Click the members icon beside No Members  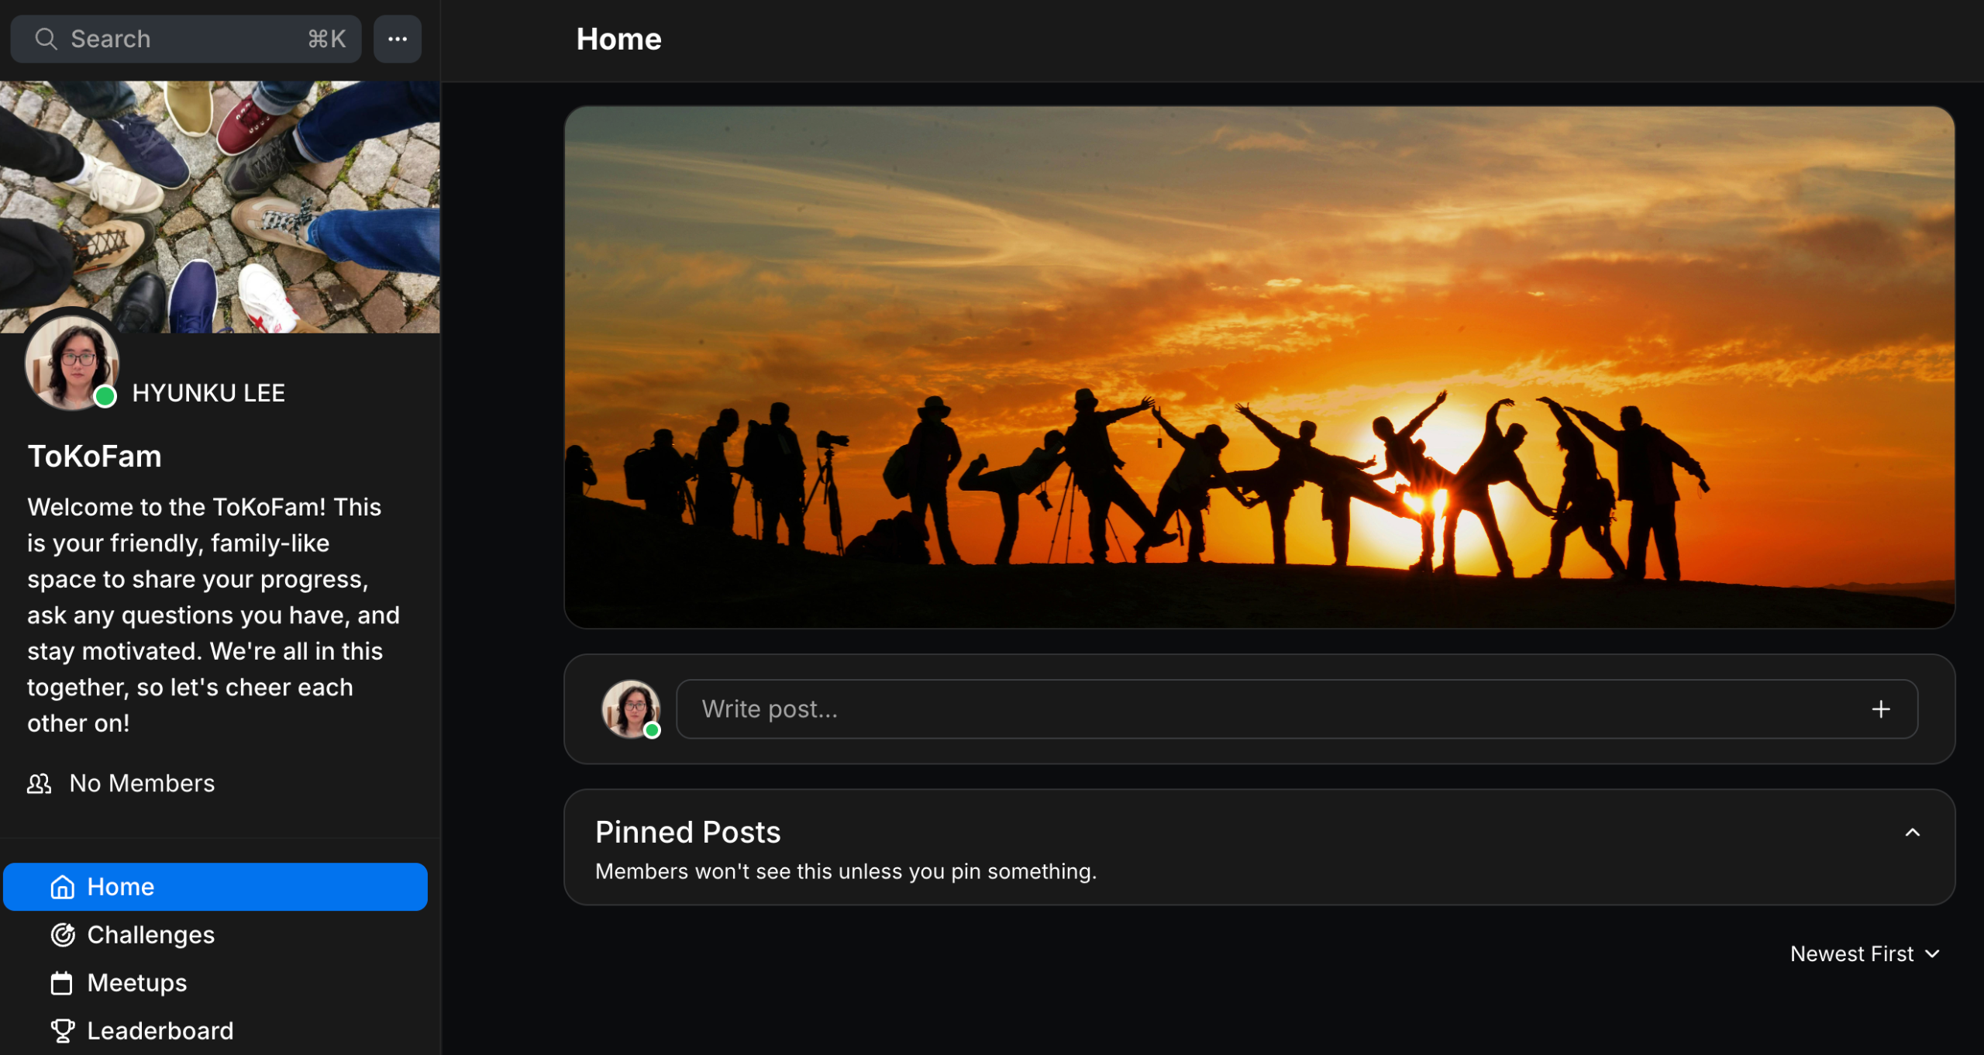click(x=38, y=783)
